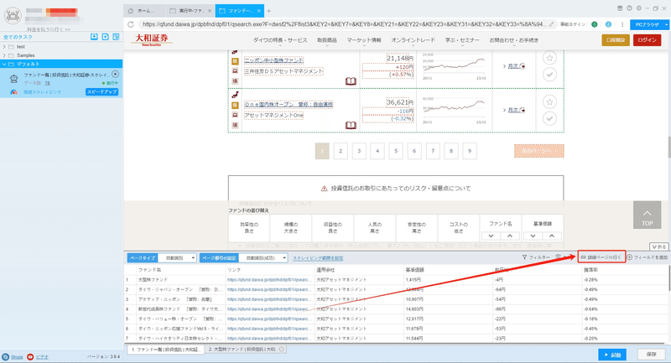Open the フィルター filter icon
Viewport: 671px width, 363px height.
(524, 257)
